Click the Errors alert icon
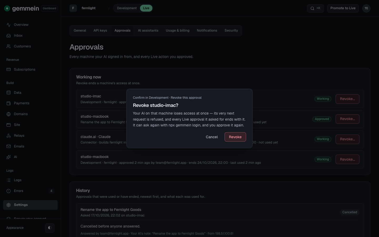Screen dimensions: 379x237 [x=9, y=191]
